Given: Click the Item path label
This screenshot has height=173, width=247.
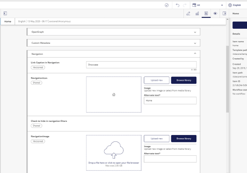Looking at the screenshot, I should click(x=237, y=73).
